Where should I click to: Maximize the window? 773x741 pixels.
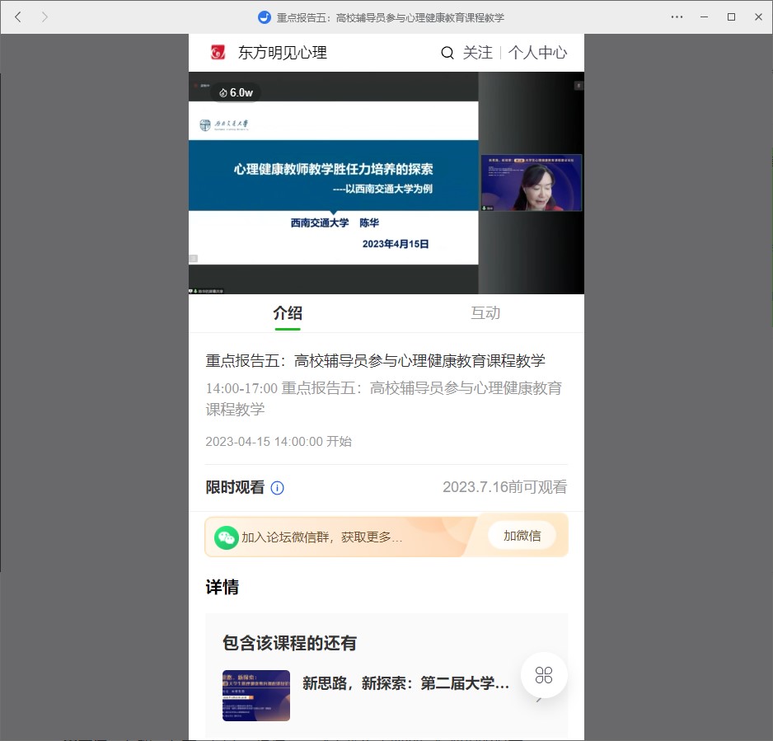pyautogui.click(x=731, y=16)
